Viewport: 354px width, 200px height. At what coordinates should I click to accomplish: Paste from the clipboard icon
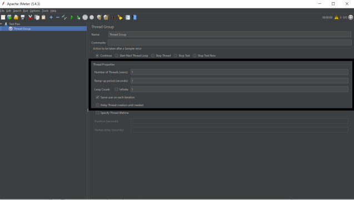(43, 17)
